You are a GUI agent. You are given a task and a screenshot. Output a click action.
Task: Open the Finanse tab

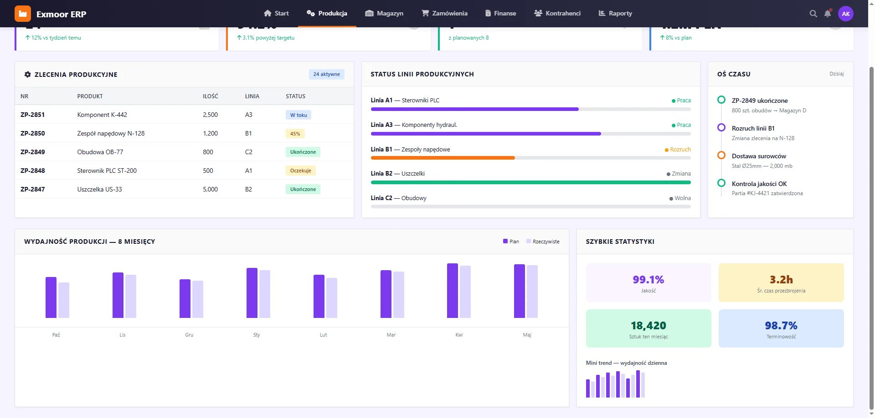(500, 13)
